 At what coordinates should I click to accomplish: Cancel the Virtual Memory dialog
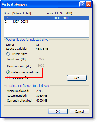[x=79, y=112]
